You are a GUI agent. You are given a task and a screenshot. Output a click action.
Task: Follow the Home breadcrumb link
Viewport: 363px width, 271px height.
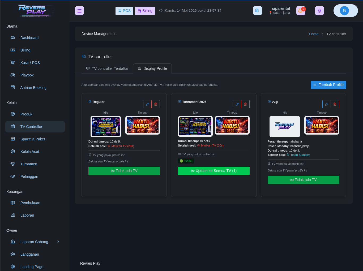pyautogui.click(x=314, y=34)
